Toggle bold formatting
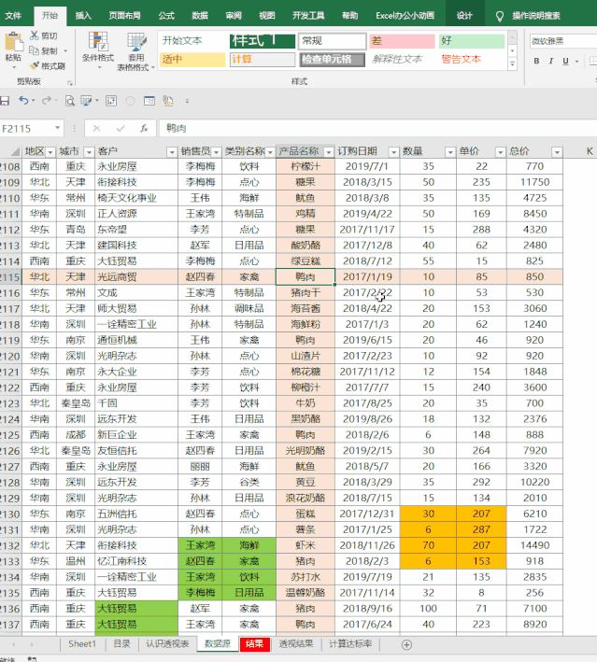The height and width of the screenshot is (662, 597). click(x=536, y=62)
